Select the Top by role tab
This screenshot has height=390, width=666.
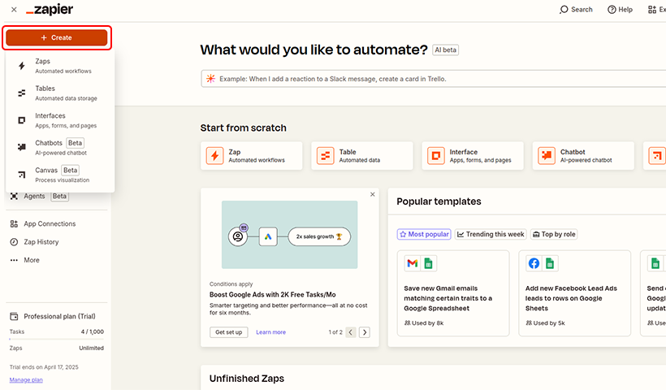pyautogui.click(x=554, y=234)
